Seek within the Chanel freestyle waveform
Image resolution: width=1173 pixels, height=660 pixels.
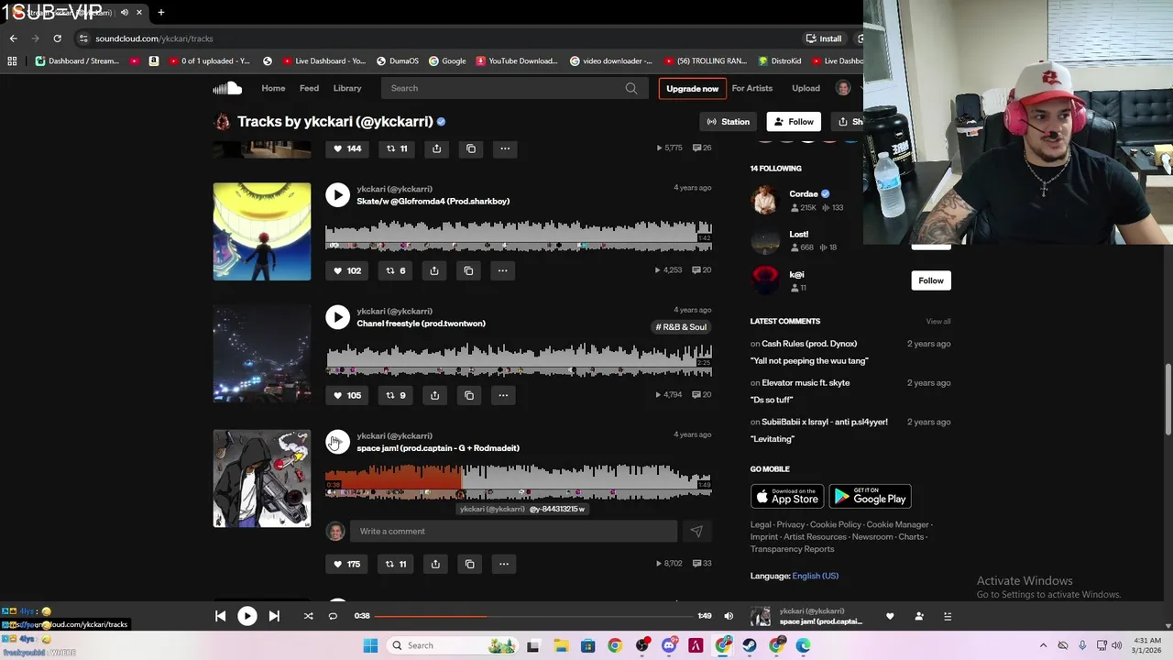point(519,357)
